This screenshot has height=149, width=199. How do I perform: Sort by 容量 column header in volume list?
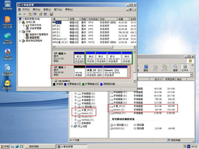(x=123, y=19)
